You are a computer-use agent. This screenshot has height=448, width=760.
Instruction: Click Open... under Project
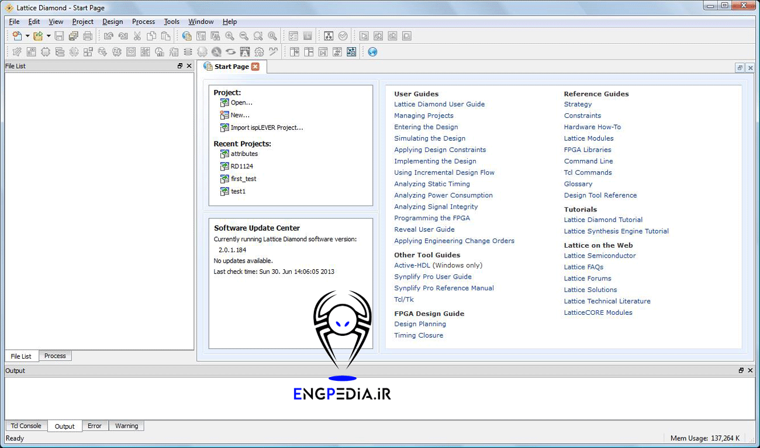(241, 102)
